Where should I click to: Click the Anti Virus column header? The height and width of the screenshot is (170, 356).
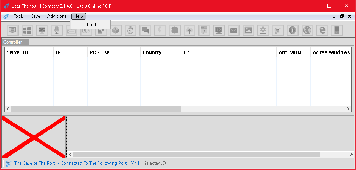[x=290, y=52]
